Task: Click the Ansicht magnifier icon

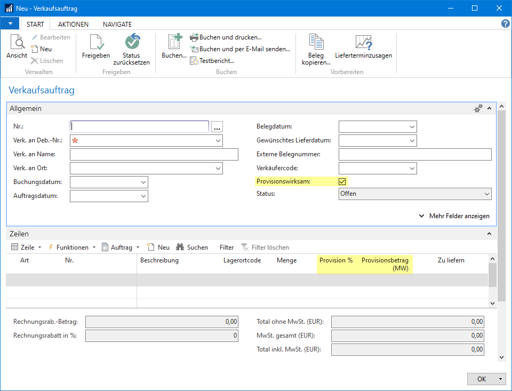Action: pos(17,42)
